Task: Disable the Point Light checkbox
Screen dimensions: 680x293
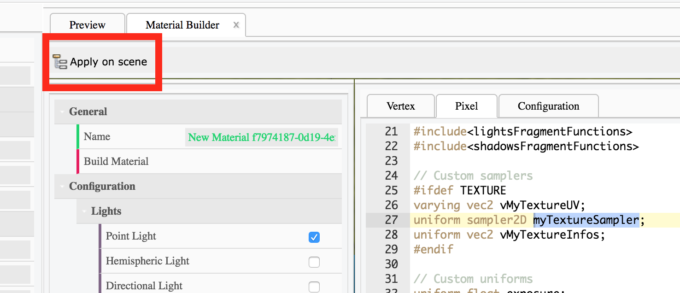Action: tap(314, 237)
